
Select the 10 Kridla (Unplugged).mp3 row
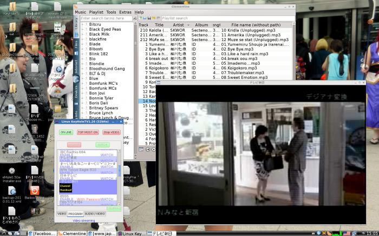coord(215,30)
